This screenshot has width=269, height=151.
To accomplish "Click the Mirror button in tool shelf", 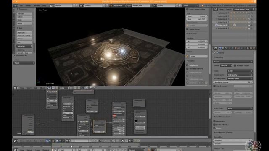I will [x=24, y=23].
